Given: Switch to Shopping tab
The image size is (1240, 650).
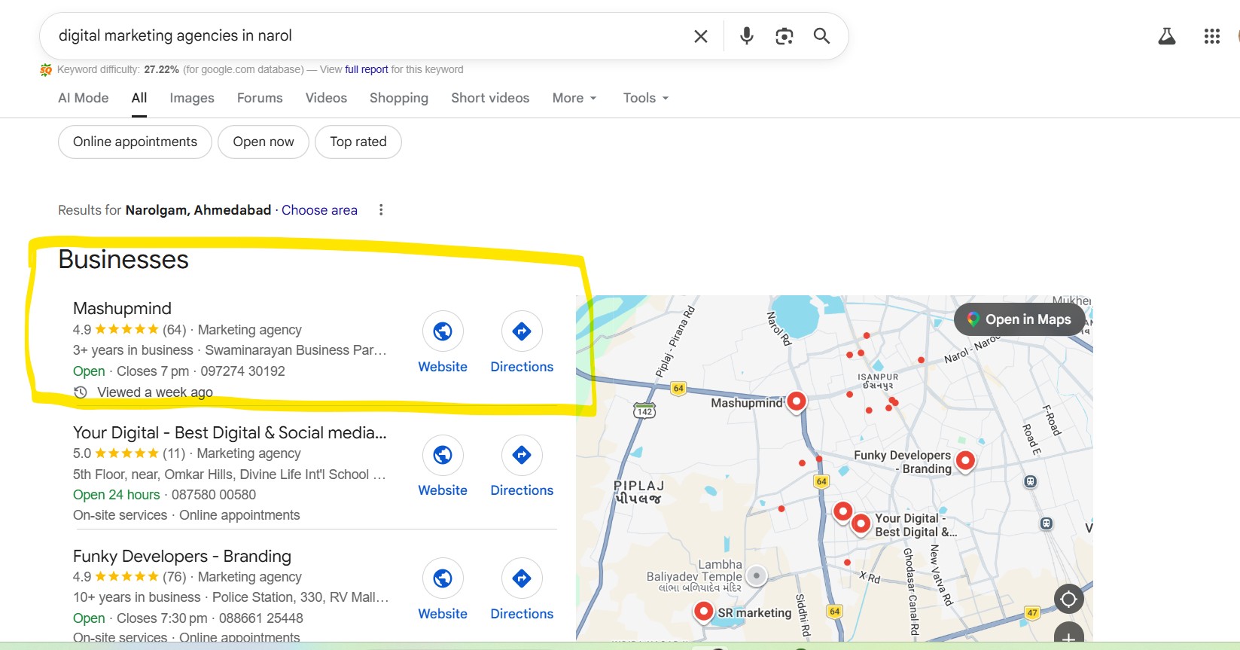Looking at the screenshot, I should coord(399,98).
